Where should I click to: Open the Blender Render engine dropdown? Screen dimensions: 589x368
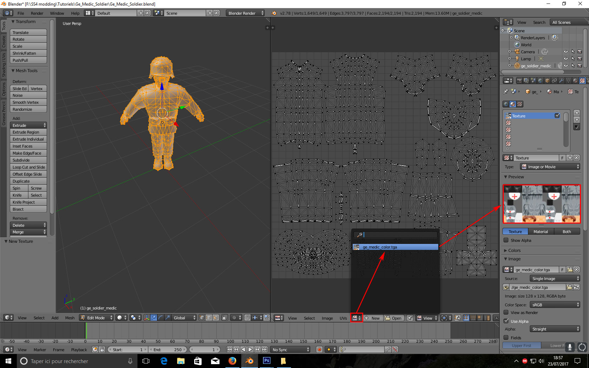pos(245,13)
